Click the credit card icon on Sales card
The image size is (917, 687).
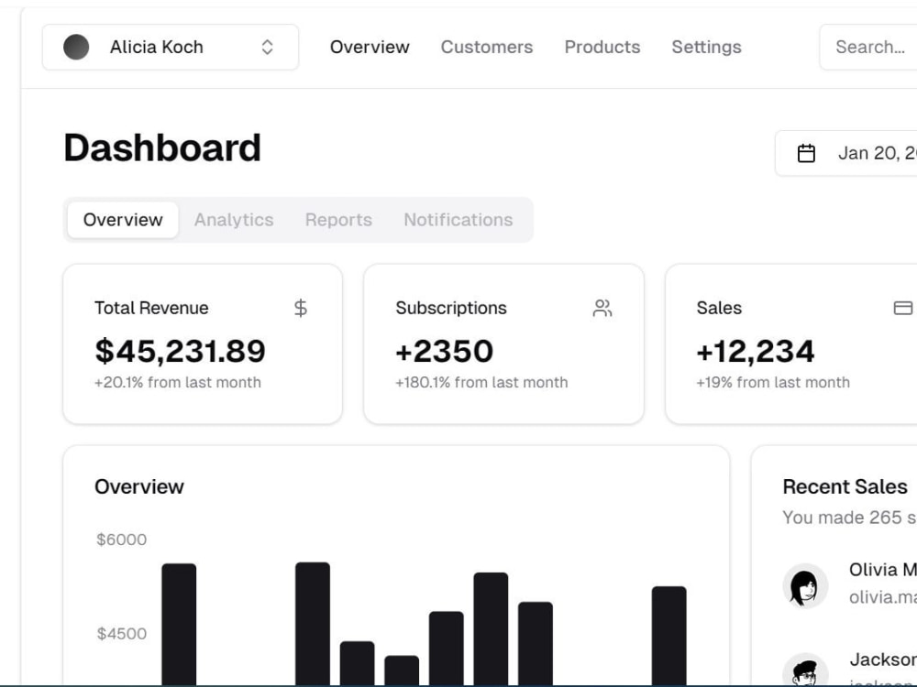903,308
